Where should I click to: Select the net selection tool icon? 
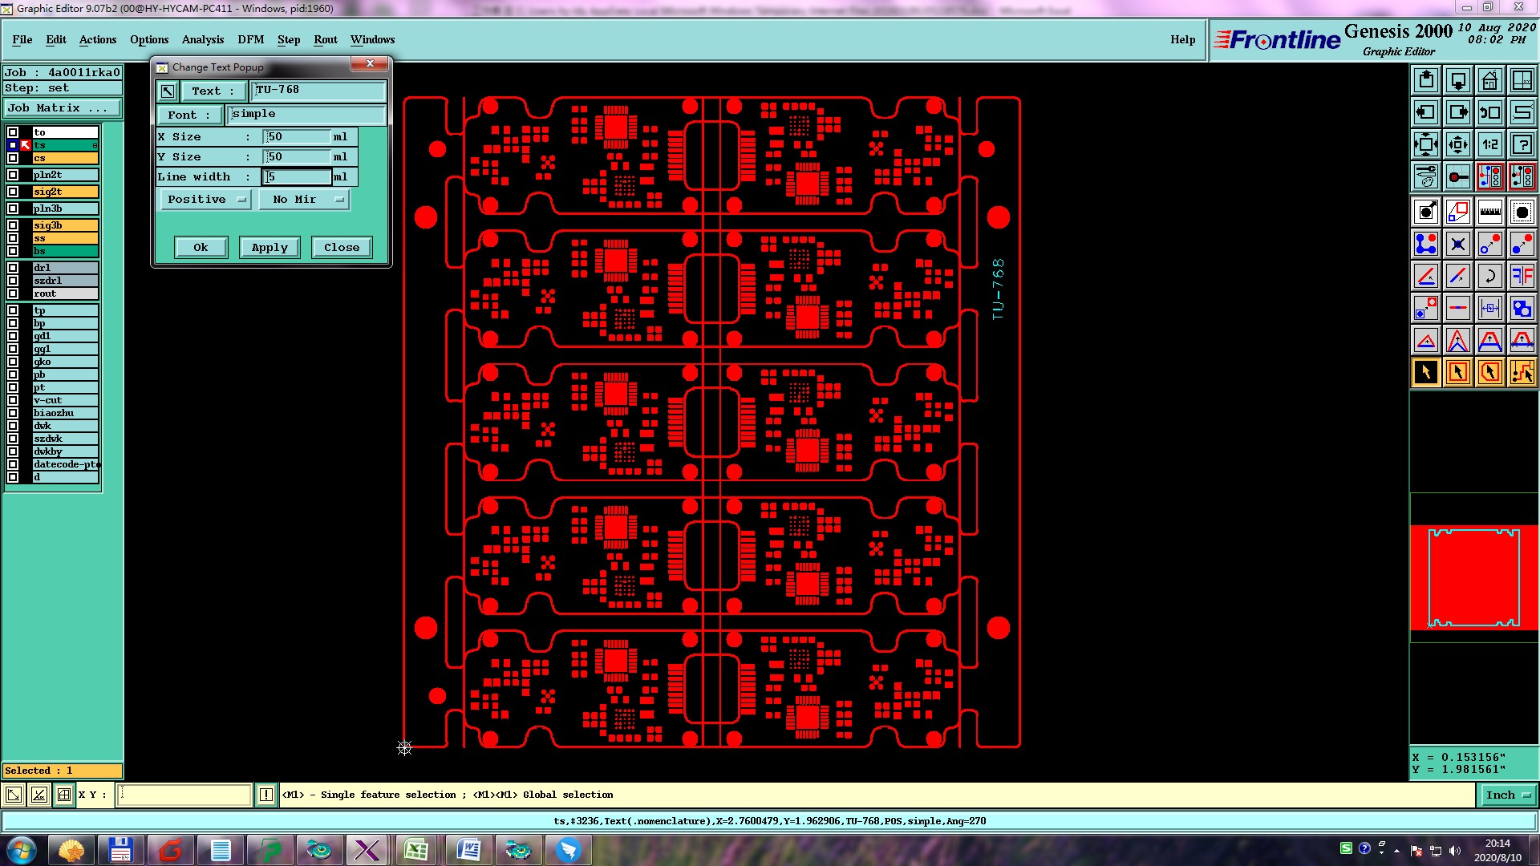pos(1522,372)
